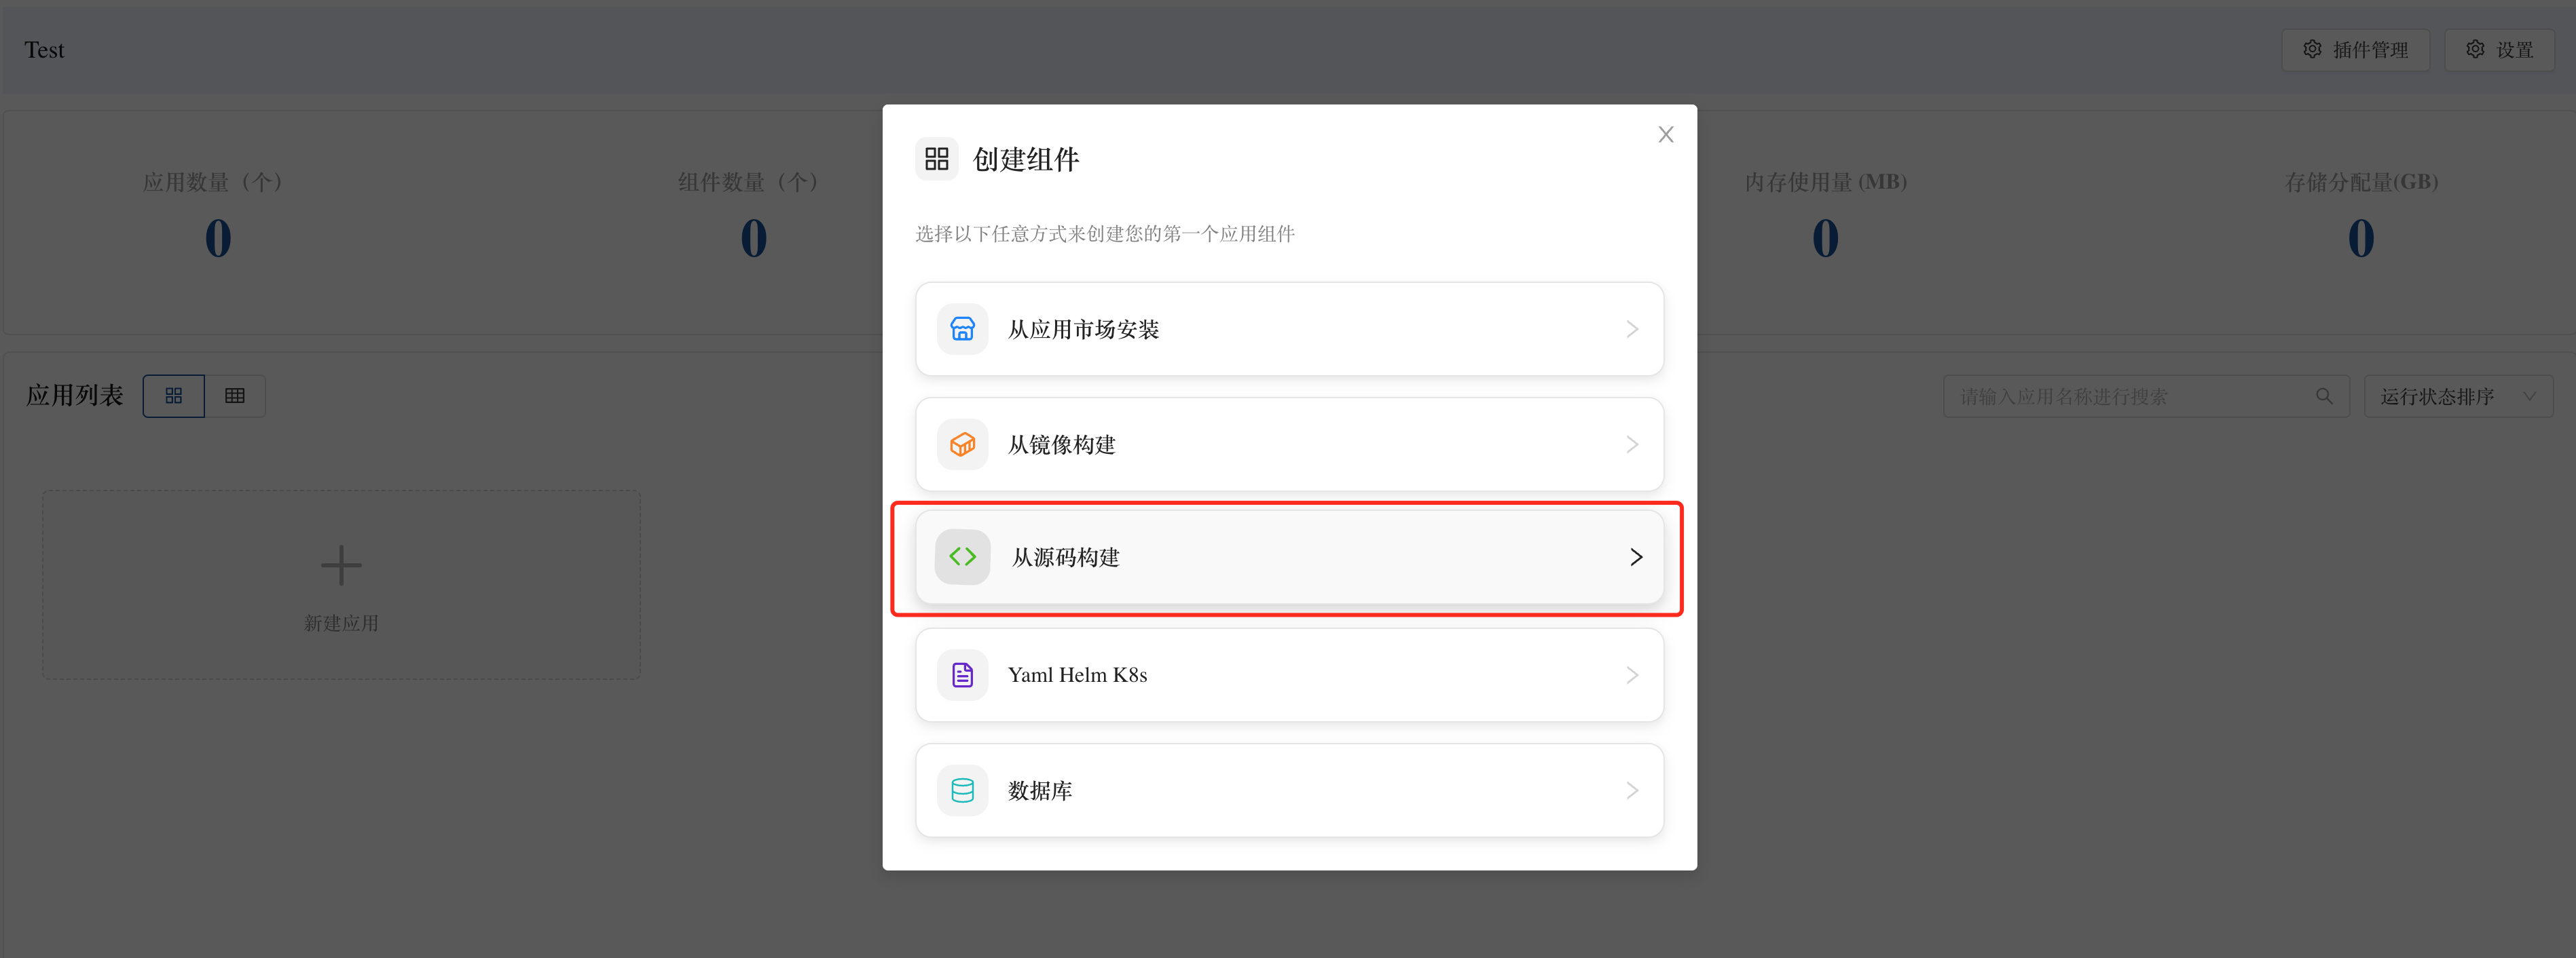Expand the 从镜像构建 option arrow
The width and height of the screenshot is (2576, 958).
[x=1632, y=444]
